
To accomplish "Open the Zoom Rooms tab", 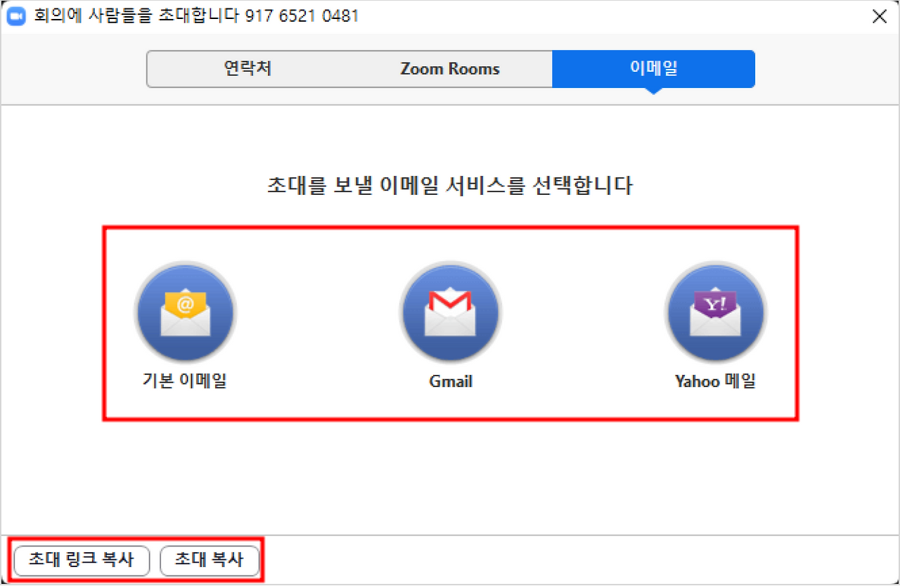I will pos(450,69).
